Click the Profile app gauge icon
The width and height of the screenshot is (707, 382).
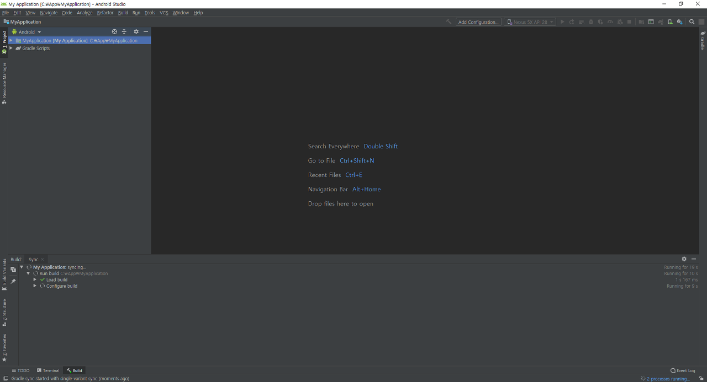coord(610,22)
